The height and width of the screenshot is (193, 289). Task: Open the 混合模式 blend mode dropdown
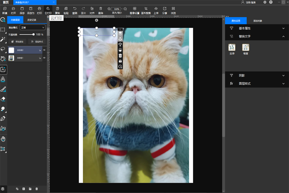coord(33,28)
